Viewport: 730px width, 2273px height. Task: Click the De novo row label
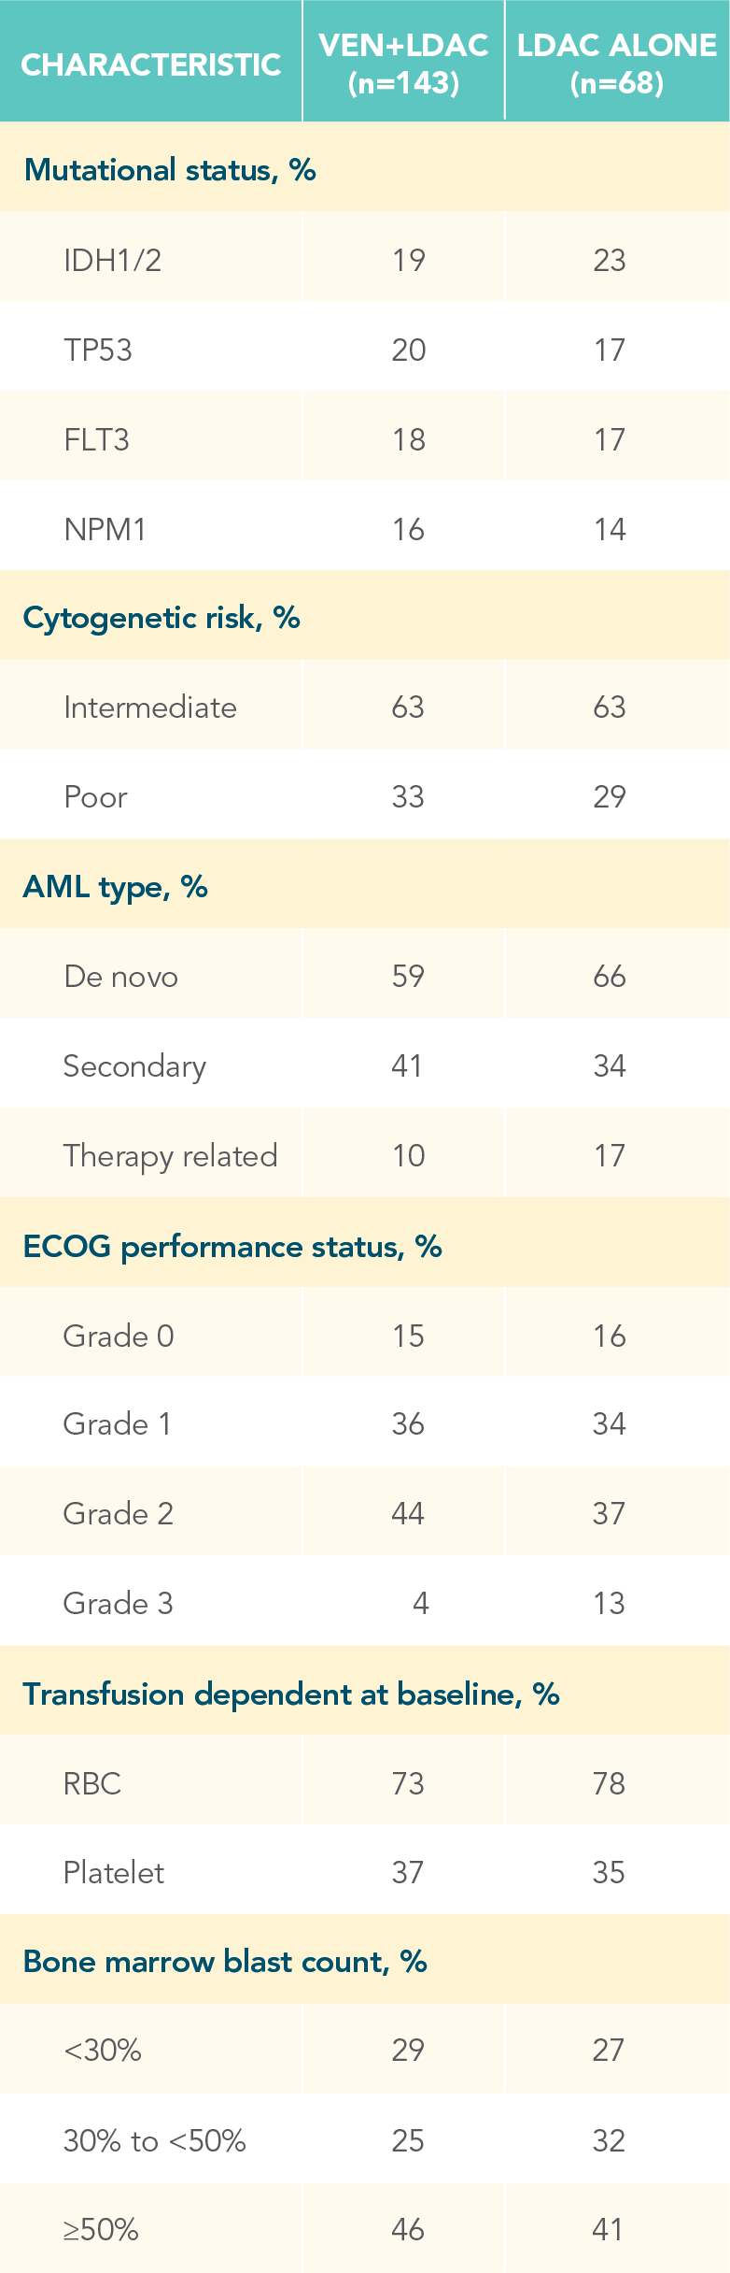[120, 977]
